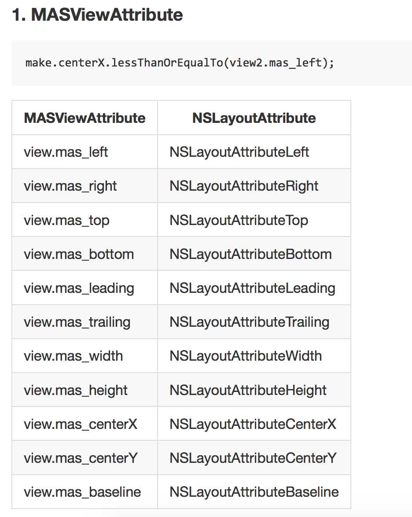Select the NSLayoutAttributeBaseline cell
This screenshot has width=412, height=517.
(x=254, y=492)
